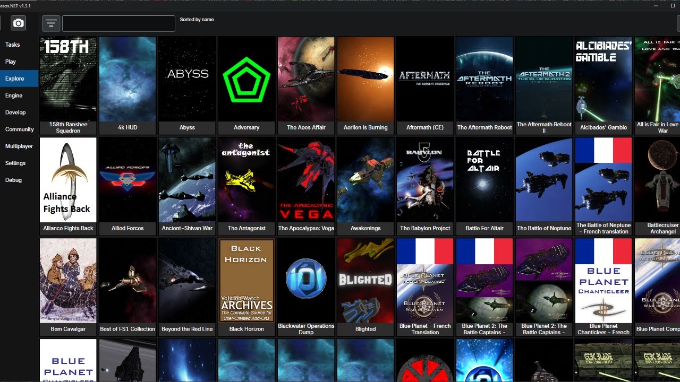Open the Alliance Fights Back mod
The image size is (680, 382).
68,186
